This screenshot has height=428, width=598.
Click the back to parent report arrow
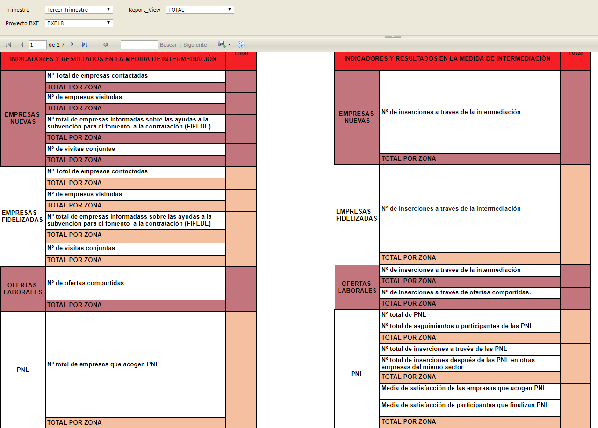[106, 44]
